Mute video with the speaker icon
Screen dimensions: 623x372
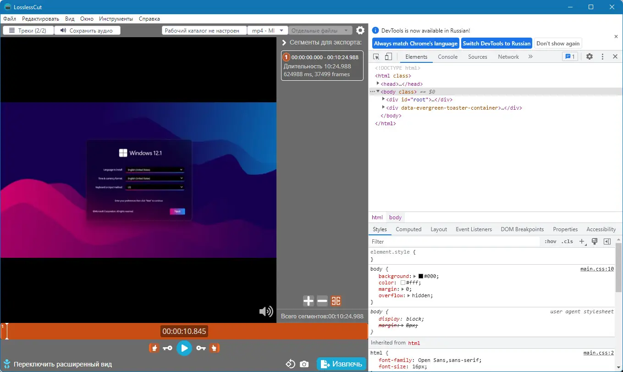(266, 311)
